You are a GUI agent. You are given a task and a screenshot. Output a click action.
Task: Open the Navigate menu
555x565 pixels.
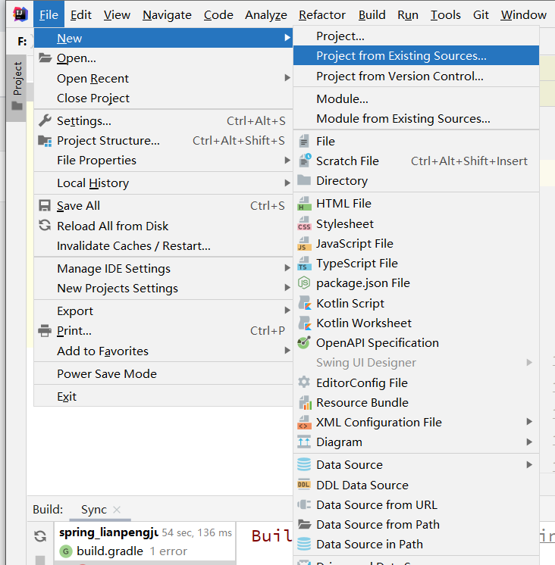167,15
